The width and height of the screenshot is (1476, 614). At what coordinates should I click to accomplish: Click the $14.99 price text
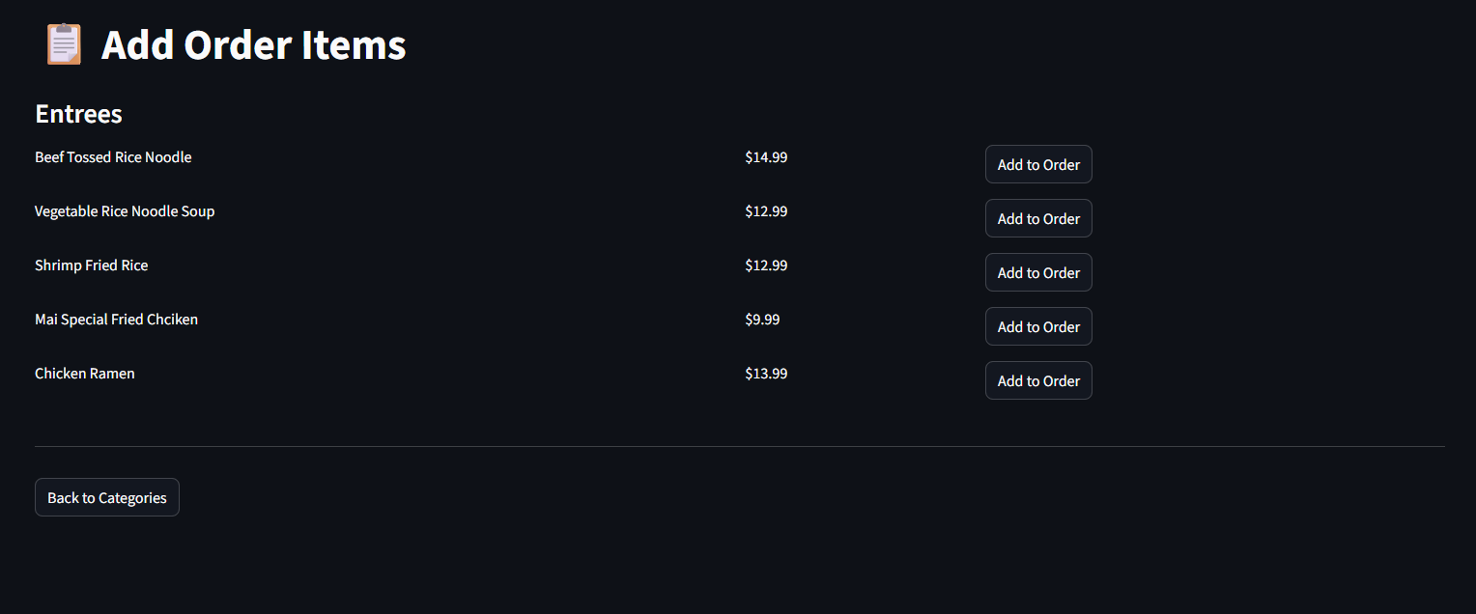[x=766, y=157]
